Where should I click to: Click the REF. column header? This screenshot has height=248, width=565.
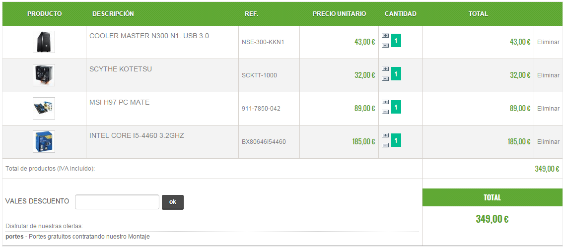252,14
